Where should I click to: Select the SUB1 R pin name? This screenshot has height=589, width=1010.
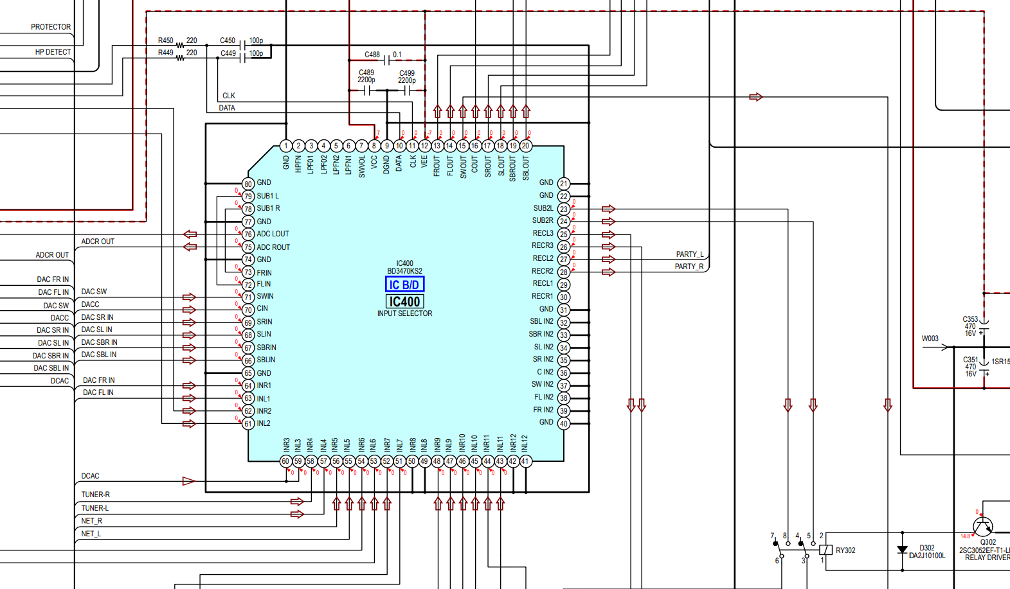[269, 208]
